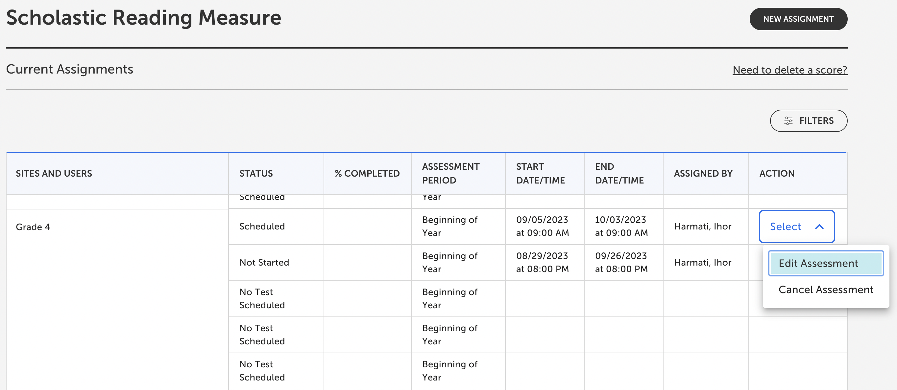This screenshot has height=390, width=897.
Task: Click the % COMPLETED column header
Action: (x=367, y=173)
